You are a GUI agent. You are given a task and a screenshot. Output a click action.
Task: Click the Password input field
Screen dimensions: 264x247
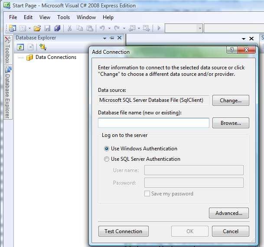click(x=194, y=183)
